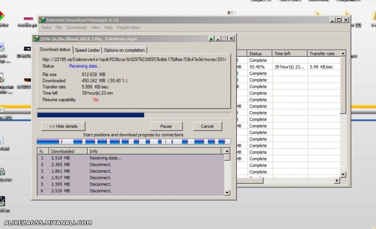Click the N. column header in connections list
376x229 pixels.
pos(43,151)
